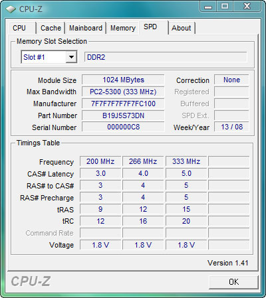The height and width of the screenshot is (298, 266).
Task: Click the 333 MHz frequency cell
Action: (x=186, y=161)
